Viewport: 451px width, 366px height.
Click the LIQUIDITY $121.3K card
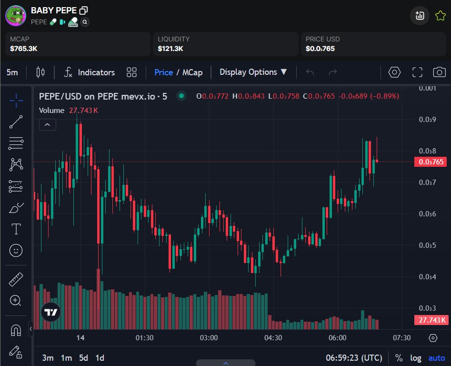click(226, 44)
